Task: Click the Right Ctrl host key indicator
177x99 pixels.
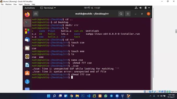Action: pos(174,92)
